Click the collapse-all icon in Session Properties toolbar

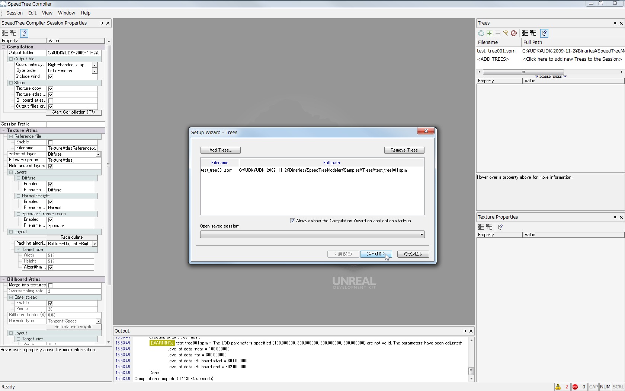(x=5, y=33)
